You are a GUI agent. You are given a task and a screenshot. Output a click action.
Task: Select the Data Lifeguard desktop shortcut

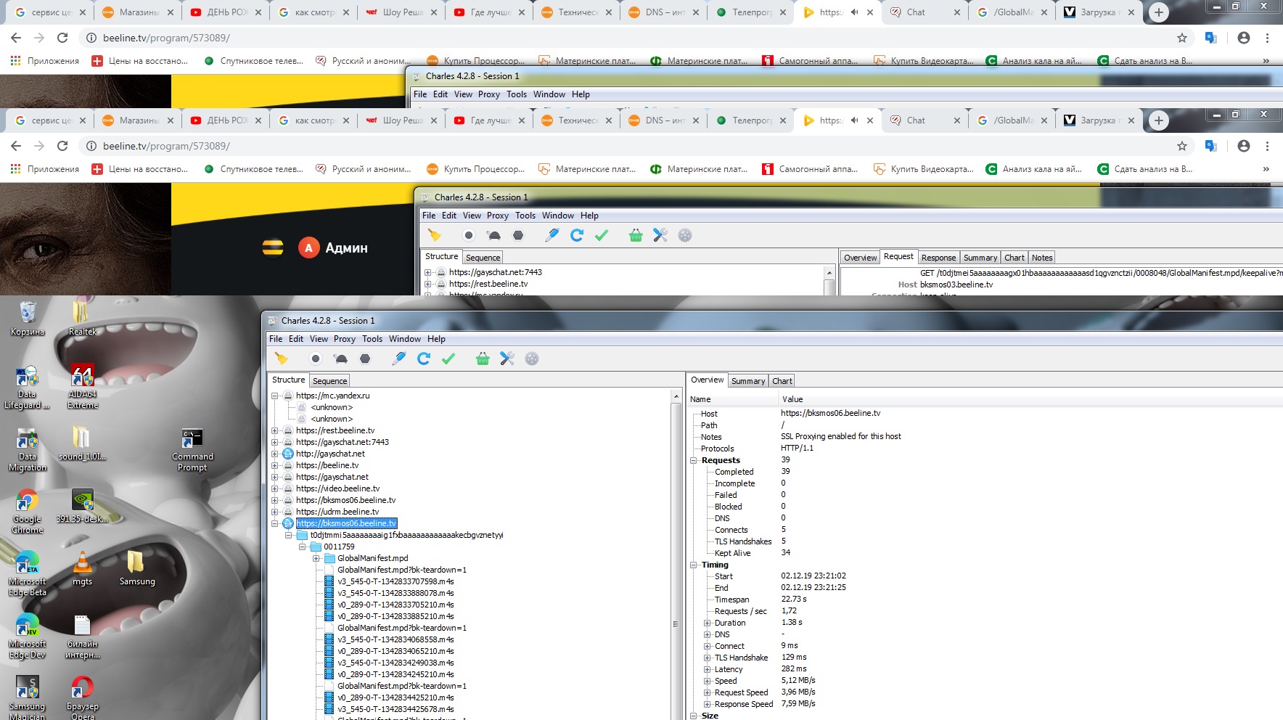click(27, 387)
